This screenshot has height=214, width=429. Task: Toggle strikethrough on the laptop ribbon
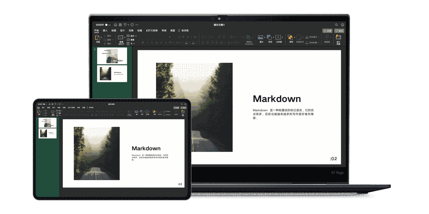[x=157, y=43]
